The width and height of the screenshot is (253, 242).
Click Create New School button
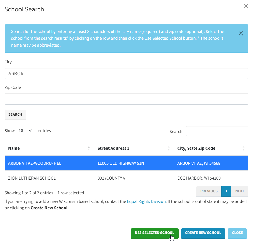coord(203,233)
